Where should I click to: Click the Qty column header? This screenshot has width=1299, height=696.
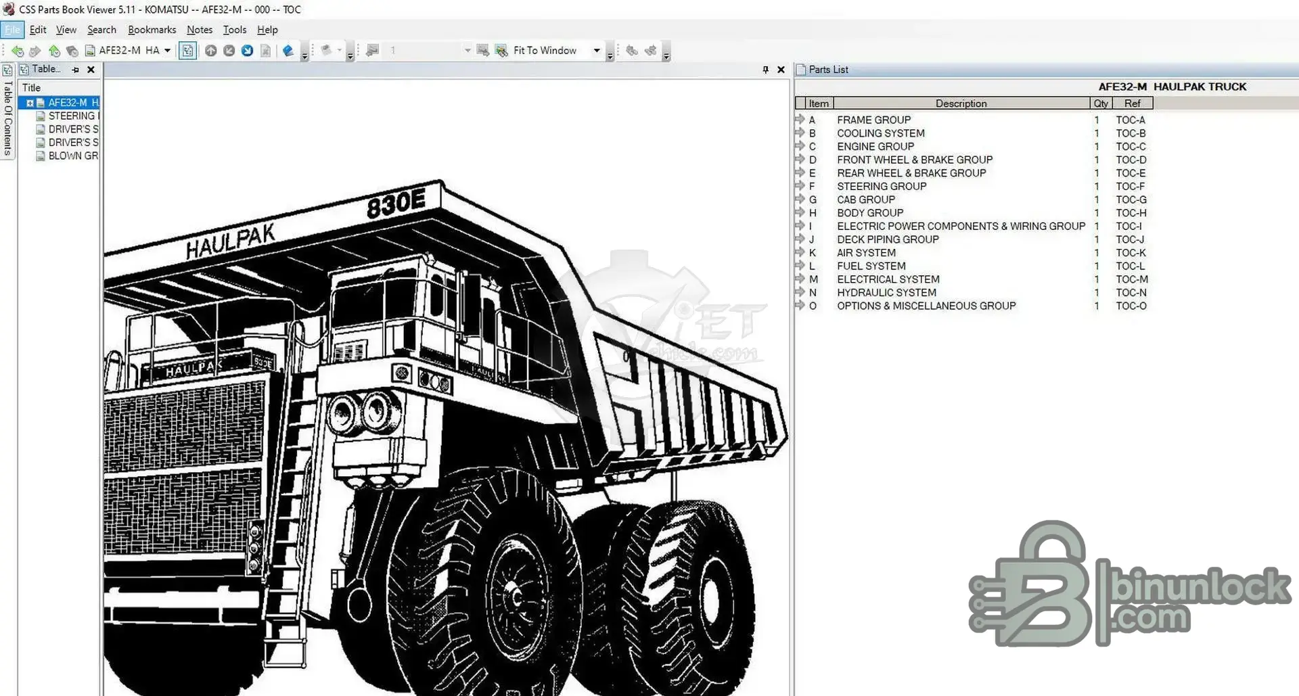click(x=1101, y=103)
